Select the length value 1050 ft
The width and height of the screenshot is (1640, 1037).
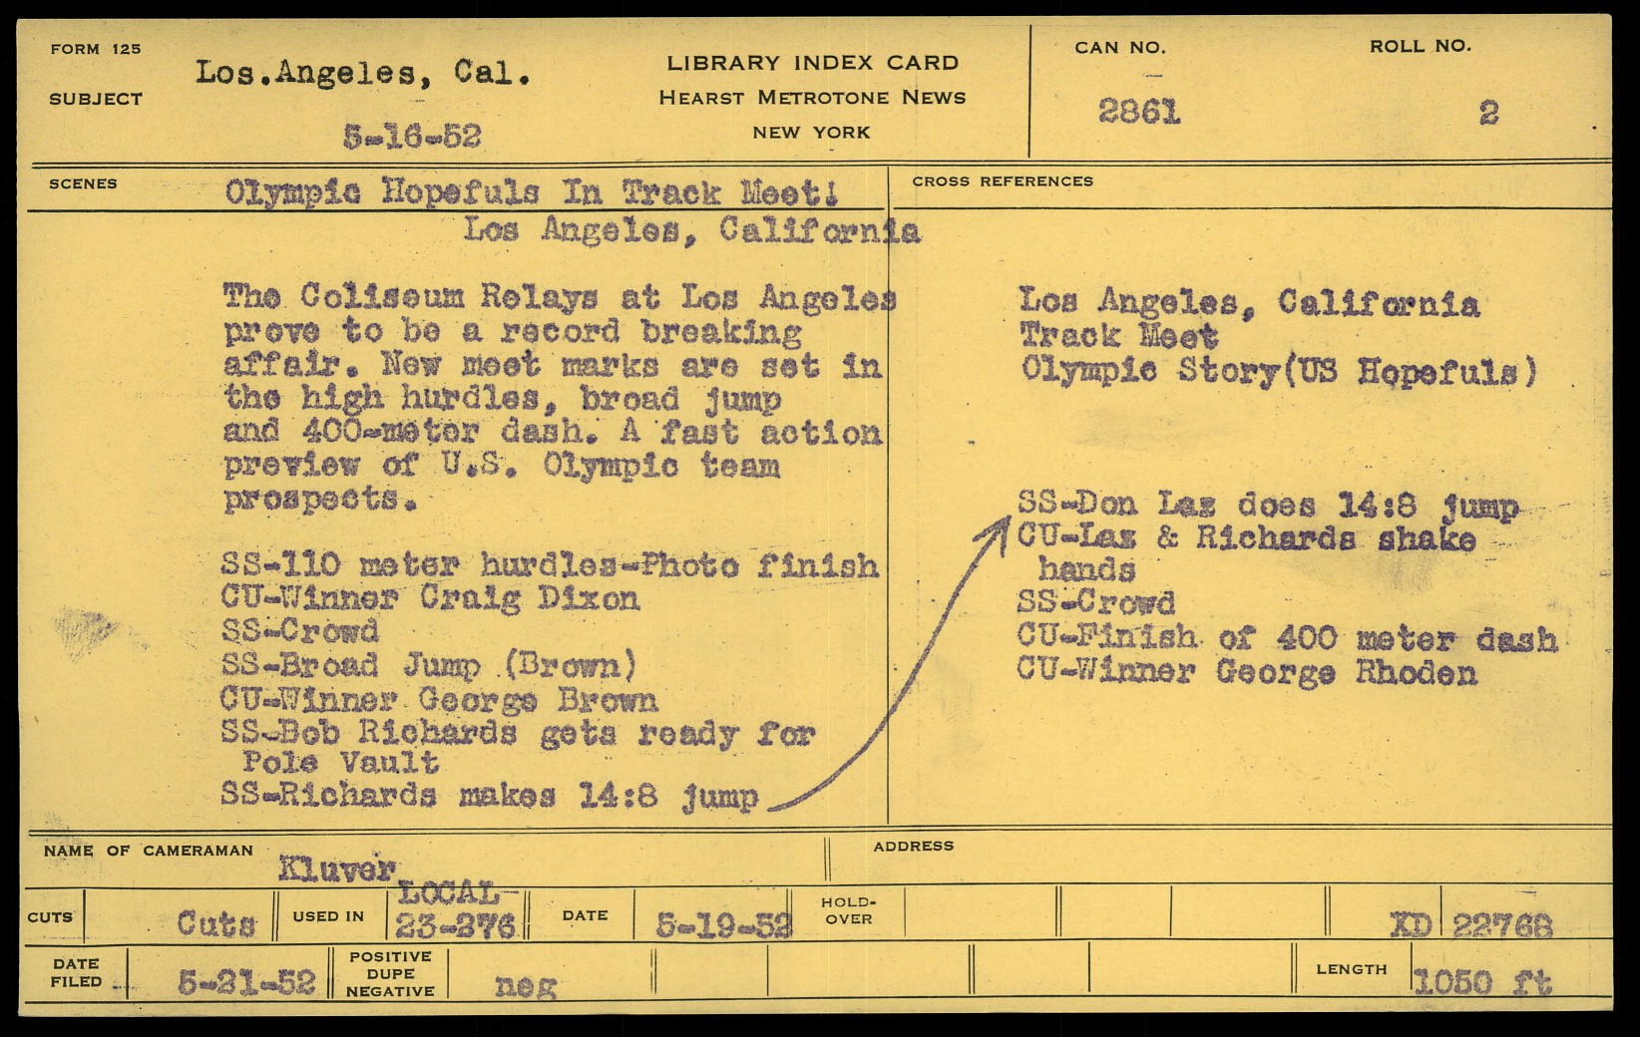[x=1482, y=984]
